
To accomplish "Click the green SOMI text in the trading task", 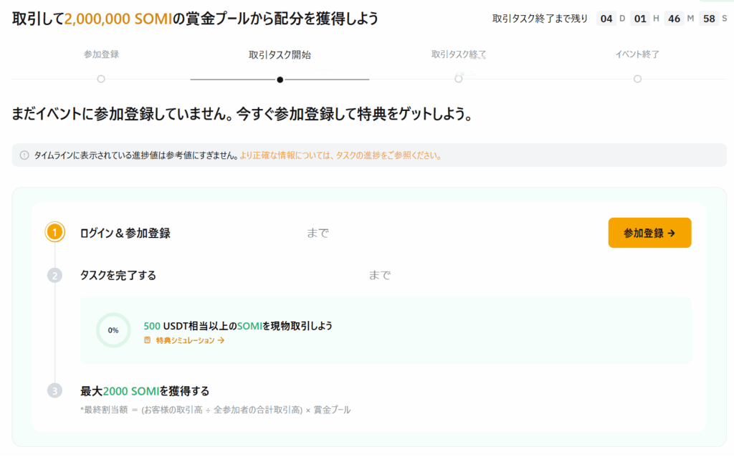I will (249, 326).
